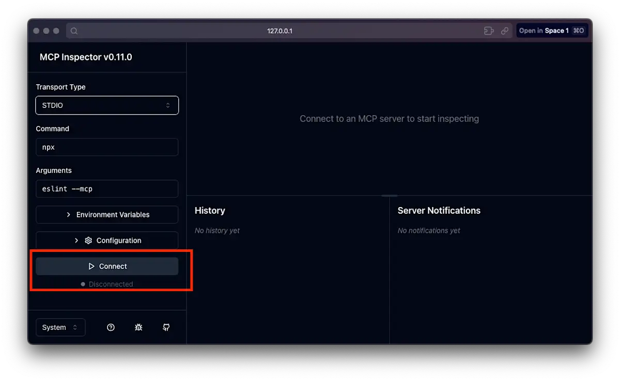Click the Disconnected status indicator
The width and height of the screenshot is (620, 381).
[107, 284]
